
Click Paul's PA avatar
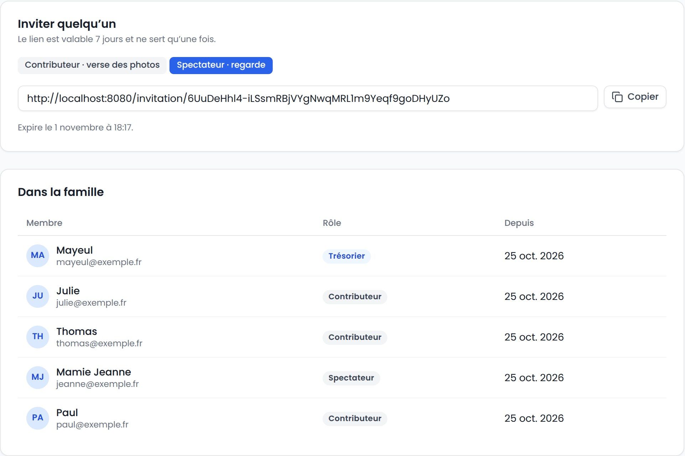pyautogui.click(x=38, y=418)
